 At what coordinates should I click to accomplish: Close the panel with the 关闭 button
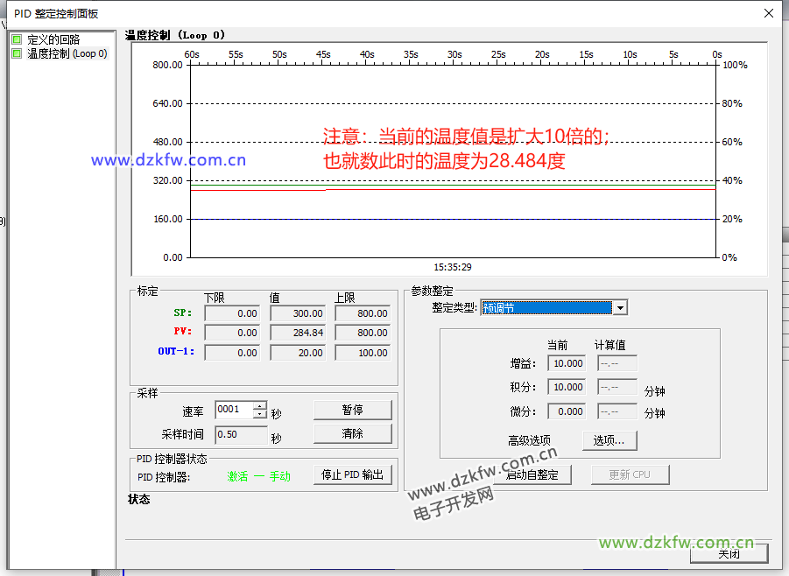pos(729,553)
